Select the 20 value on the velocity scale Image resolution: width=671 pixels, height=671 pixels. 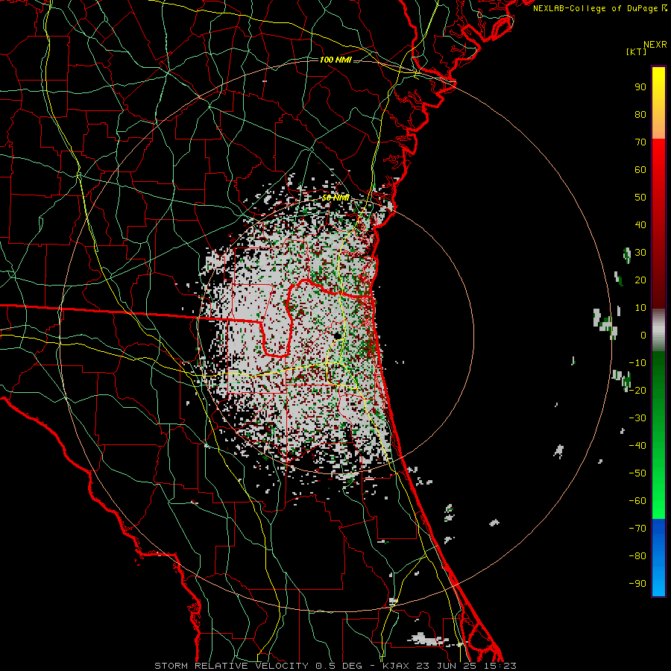pos(640,280)
